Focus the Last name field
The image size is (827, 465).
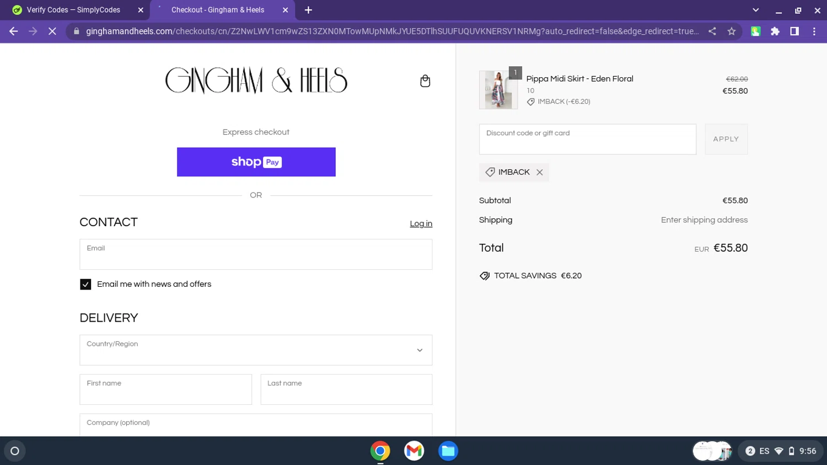346,389
